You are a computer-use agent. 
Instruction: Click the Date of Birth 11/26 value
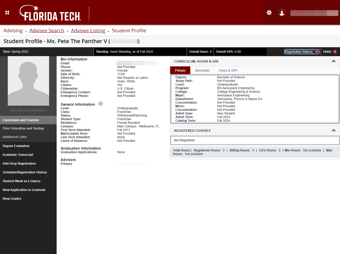click(x=121, y=74)
